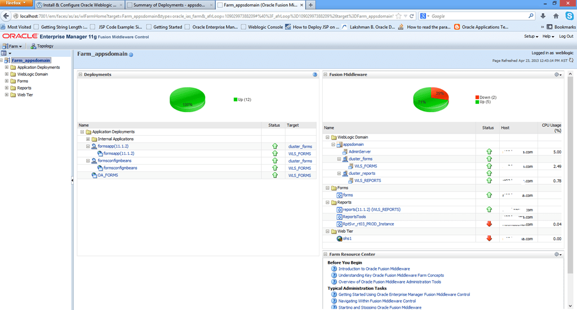Viewport: 577px width, 310px height.
Task: Click the AdminServer server icon
Action: pos(345,152)
